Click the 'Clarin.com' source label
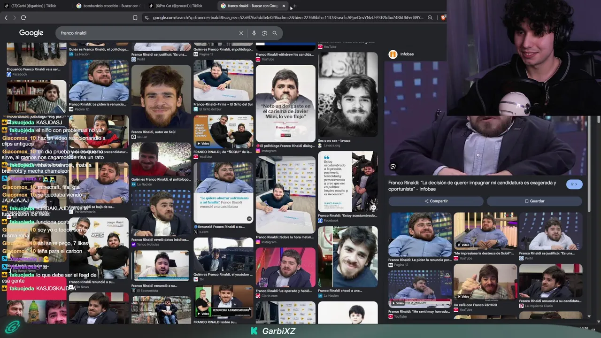 [269, 296]
